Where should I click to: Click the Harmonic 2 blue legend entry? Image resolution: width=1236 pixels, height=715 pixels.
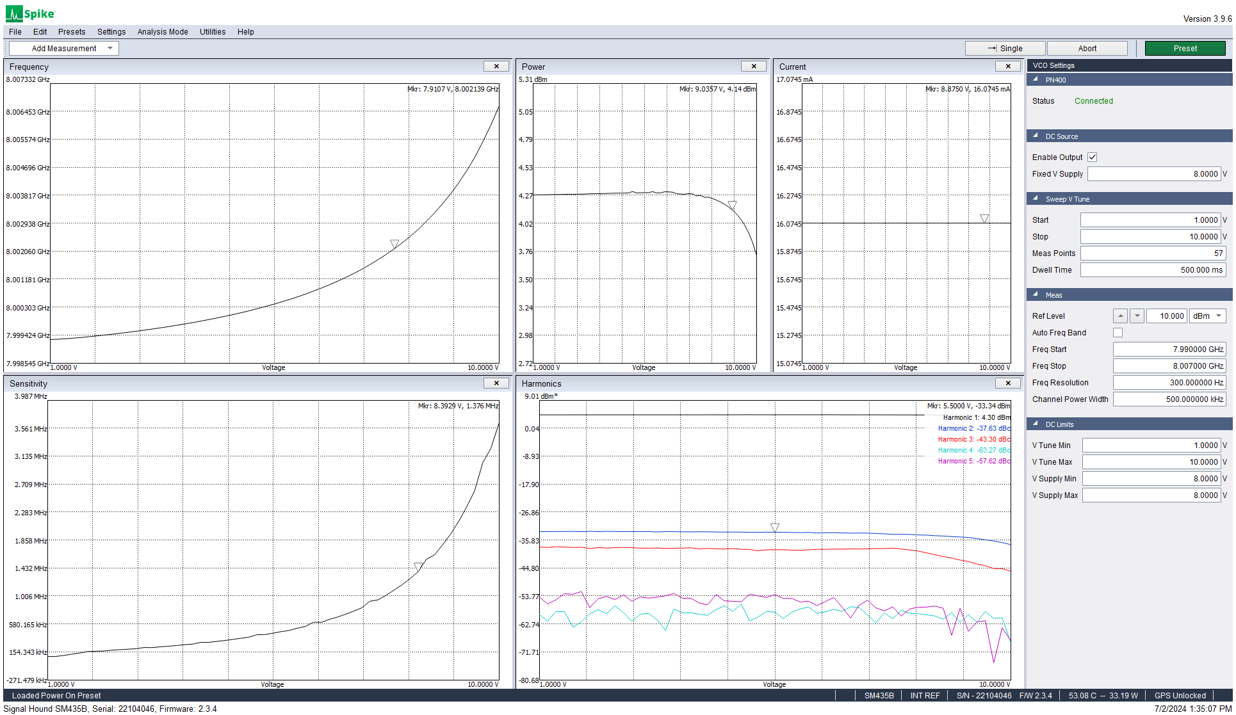(974, 429)
